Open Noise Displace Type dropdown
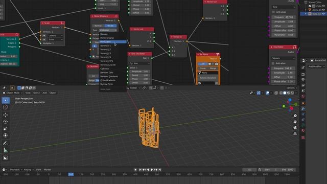This screenshot has width=327, height=184. point(108,30)
